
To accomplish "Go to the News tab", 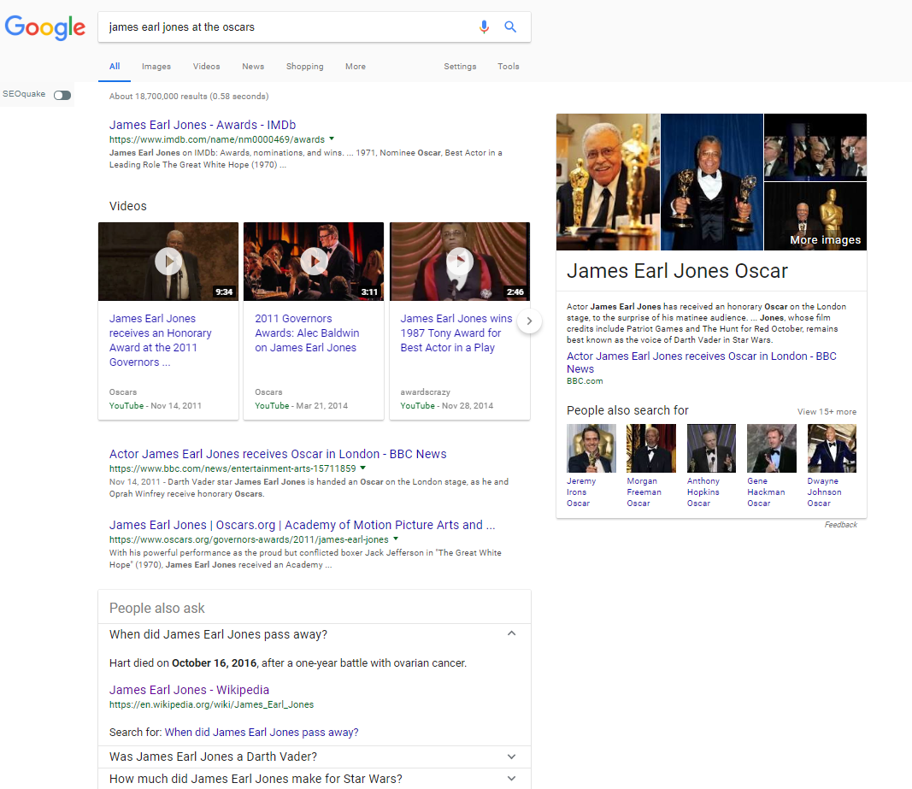I will pos(253,67).
